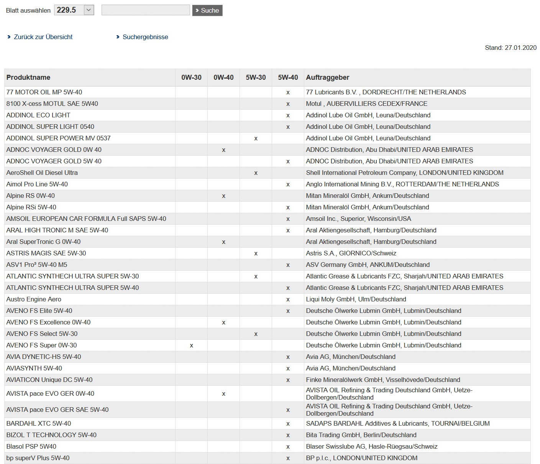
Task: Click the 5W-40 column header
Action: [288, 77]
